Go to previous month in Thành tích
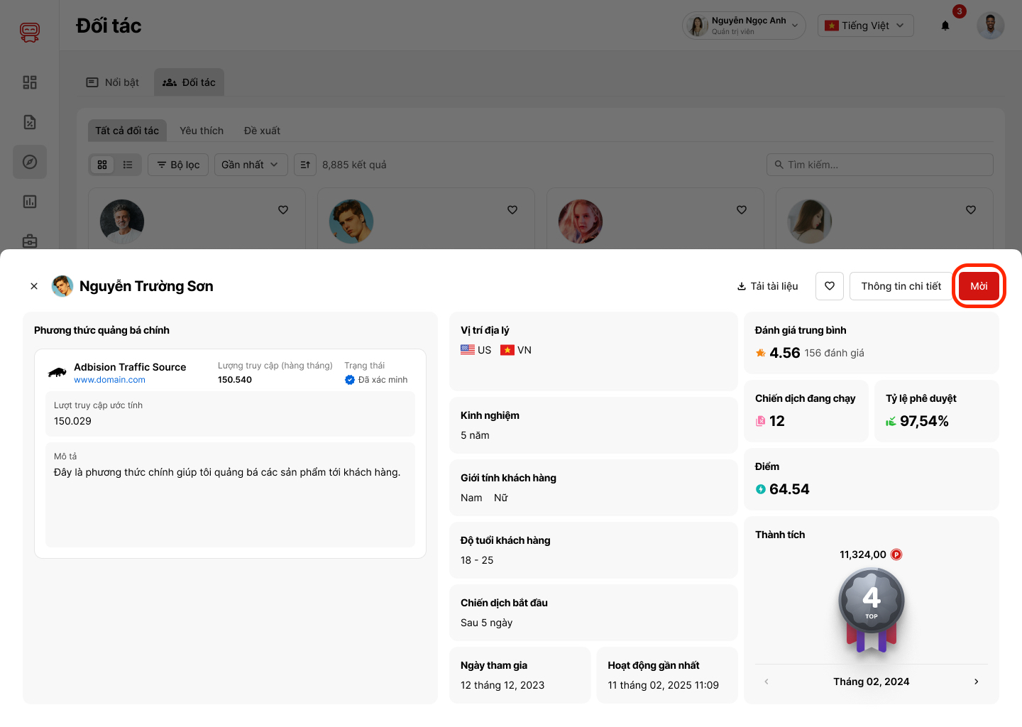 766,682
